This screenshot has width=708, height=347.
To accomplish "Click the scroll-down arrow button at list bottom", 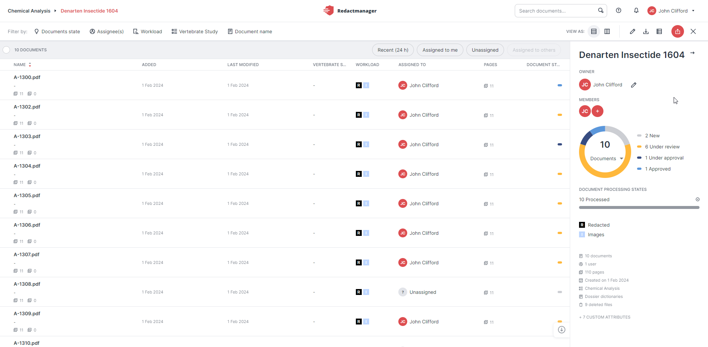I will [562, 330].
